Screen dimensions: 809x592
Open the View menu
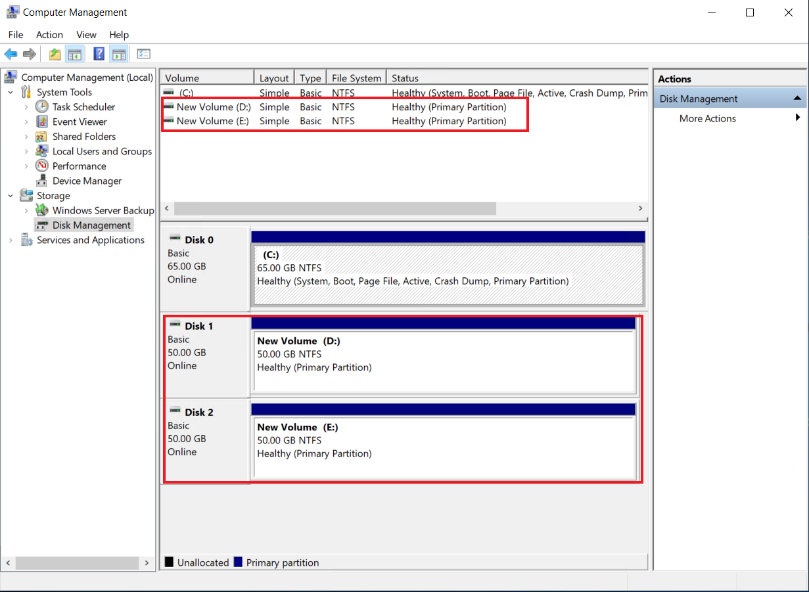pyautogui.click(x=86, y=35)
